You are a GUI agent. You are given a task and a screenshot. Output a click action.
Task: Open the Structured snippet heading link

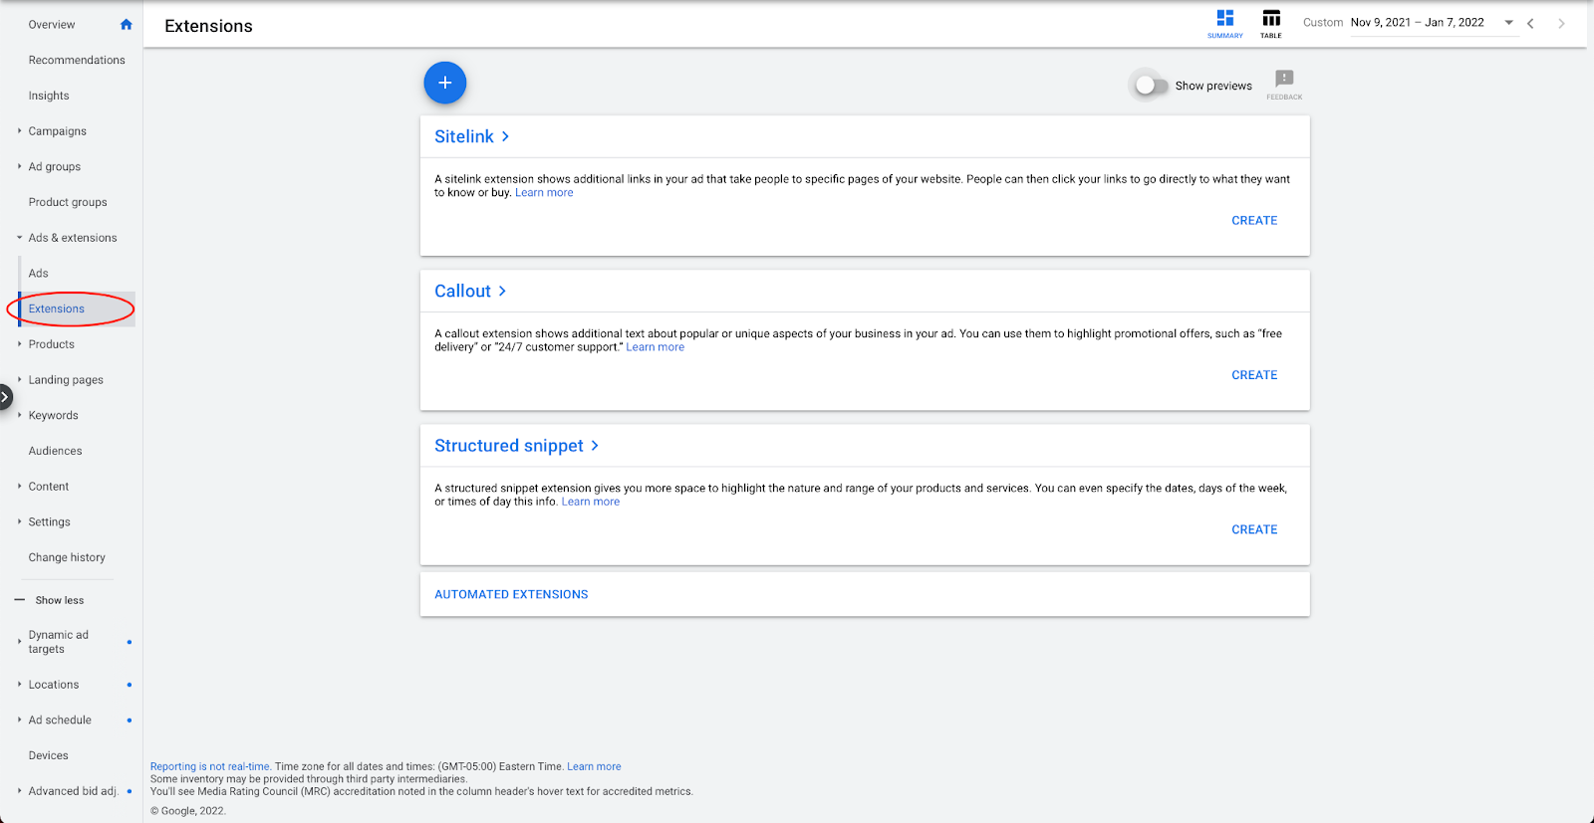pos(509,446)
